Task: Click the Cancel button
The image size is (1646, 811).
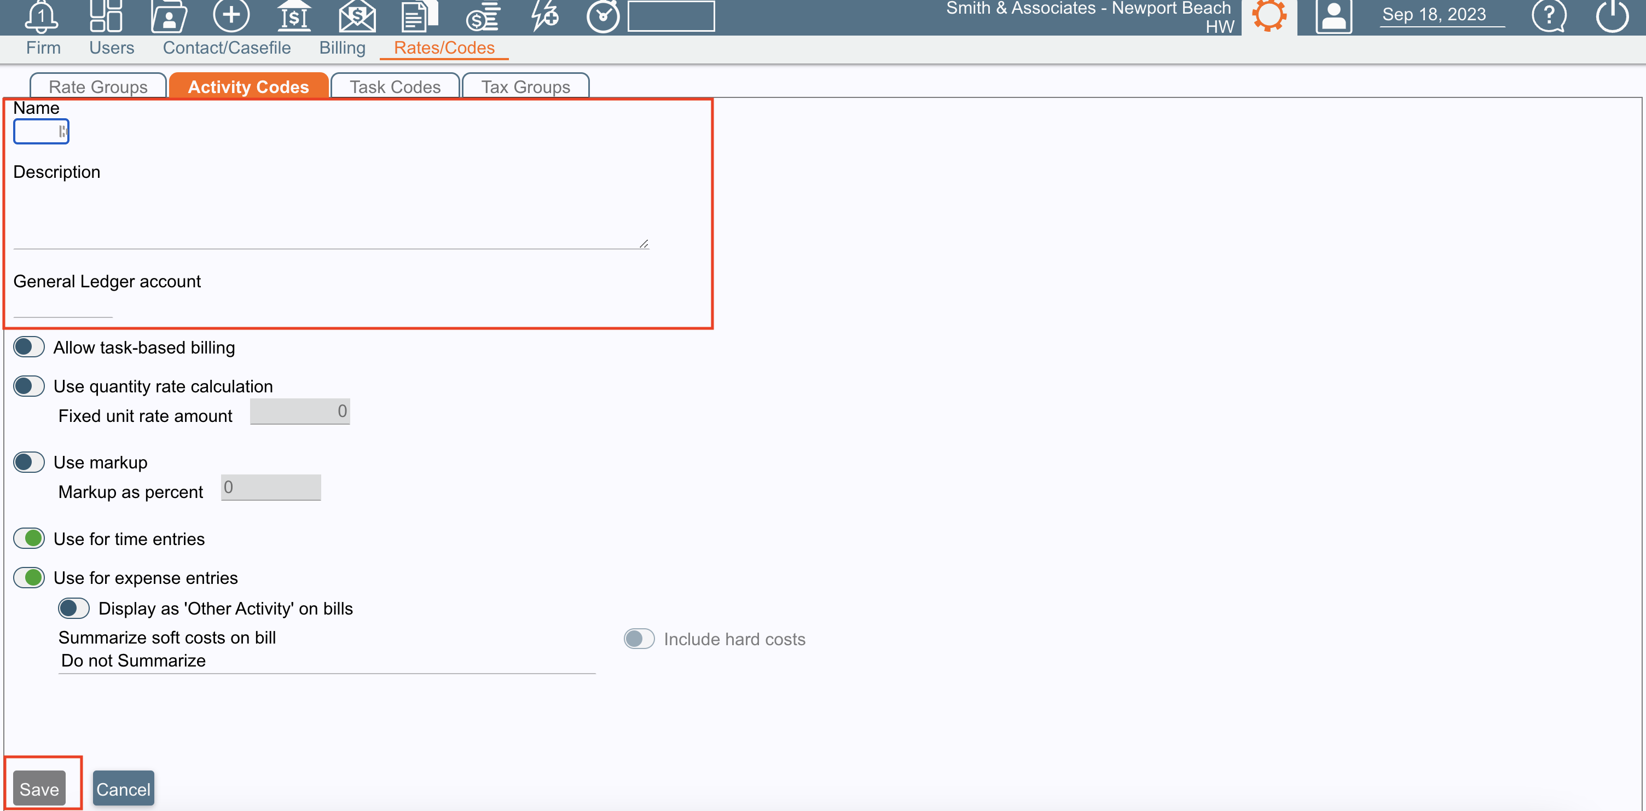Action: click(123, 789)
